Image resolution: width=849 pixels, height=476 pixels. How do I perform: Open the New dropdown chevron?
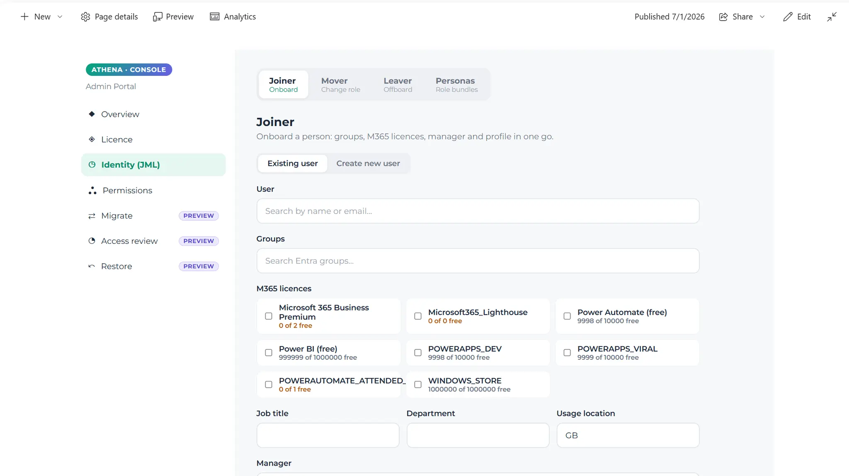[60, 17]
